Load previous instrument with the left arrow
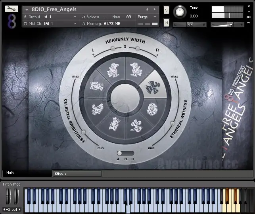 click(x=147, y=9)
